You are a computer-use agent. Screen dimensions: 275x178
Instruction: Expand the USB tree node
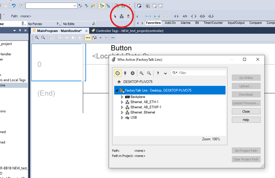point(122,118)
